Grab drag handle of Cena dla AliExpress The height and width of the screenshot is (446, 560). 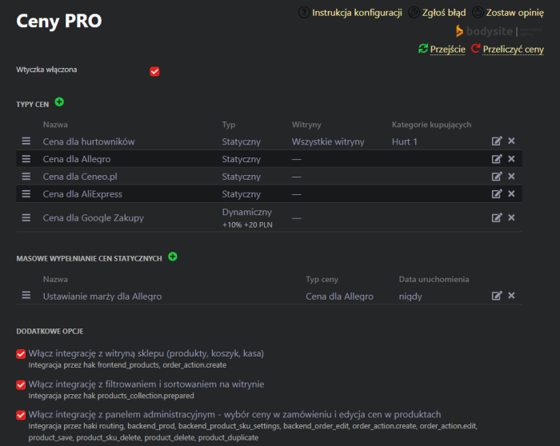point(26,193)
